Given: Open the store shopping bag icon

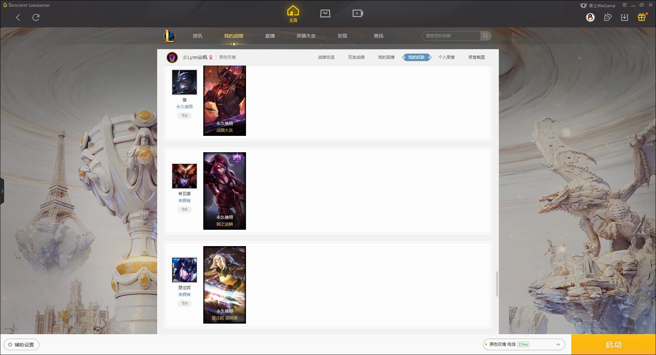Looking at the screenshot, I should [x=325, y=13].
